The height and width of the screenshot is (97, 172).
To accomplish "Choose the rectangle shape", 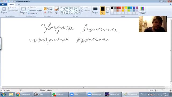I will [70, 8].
